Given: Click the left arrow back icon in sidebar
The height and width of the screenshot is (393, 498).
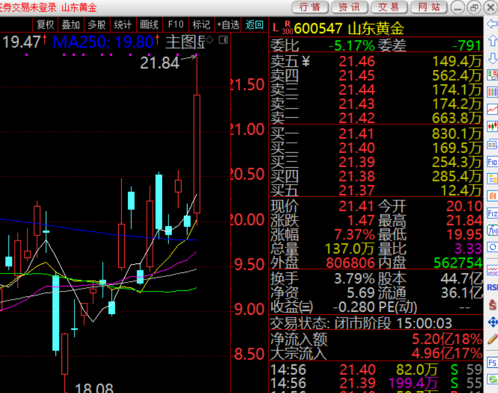Looking at the screenshot, I should click(492, 24).
